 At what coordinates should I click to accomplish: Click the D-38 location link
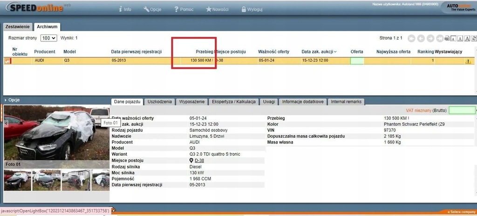coord(199,161)
